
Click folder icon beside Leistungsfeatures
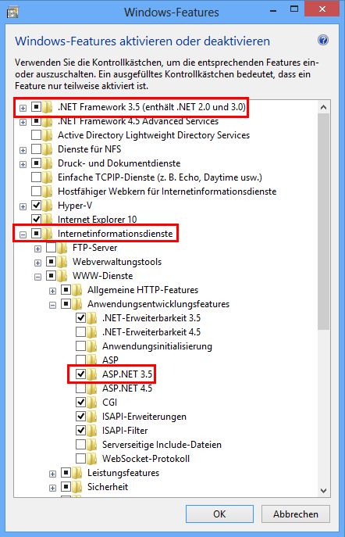(x=77, y=473)
